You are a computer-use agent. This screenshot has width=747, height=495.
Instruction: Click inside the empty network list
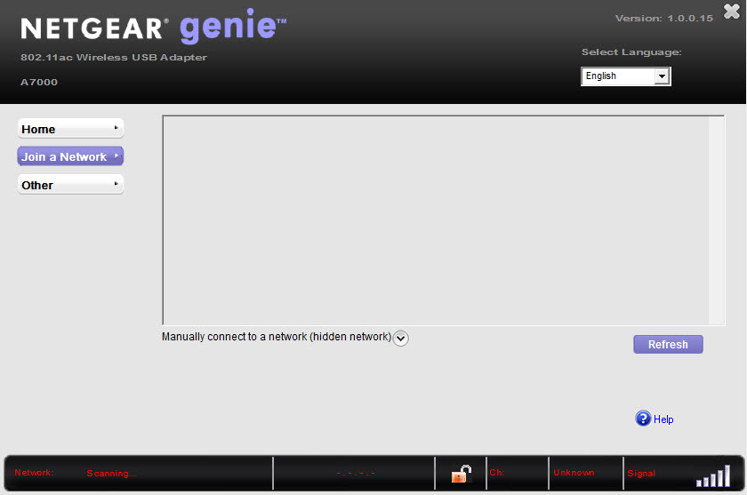click(435, 220)
